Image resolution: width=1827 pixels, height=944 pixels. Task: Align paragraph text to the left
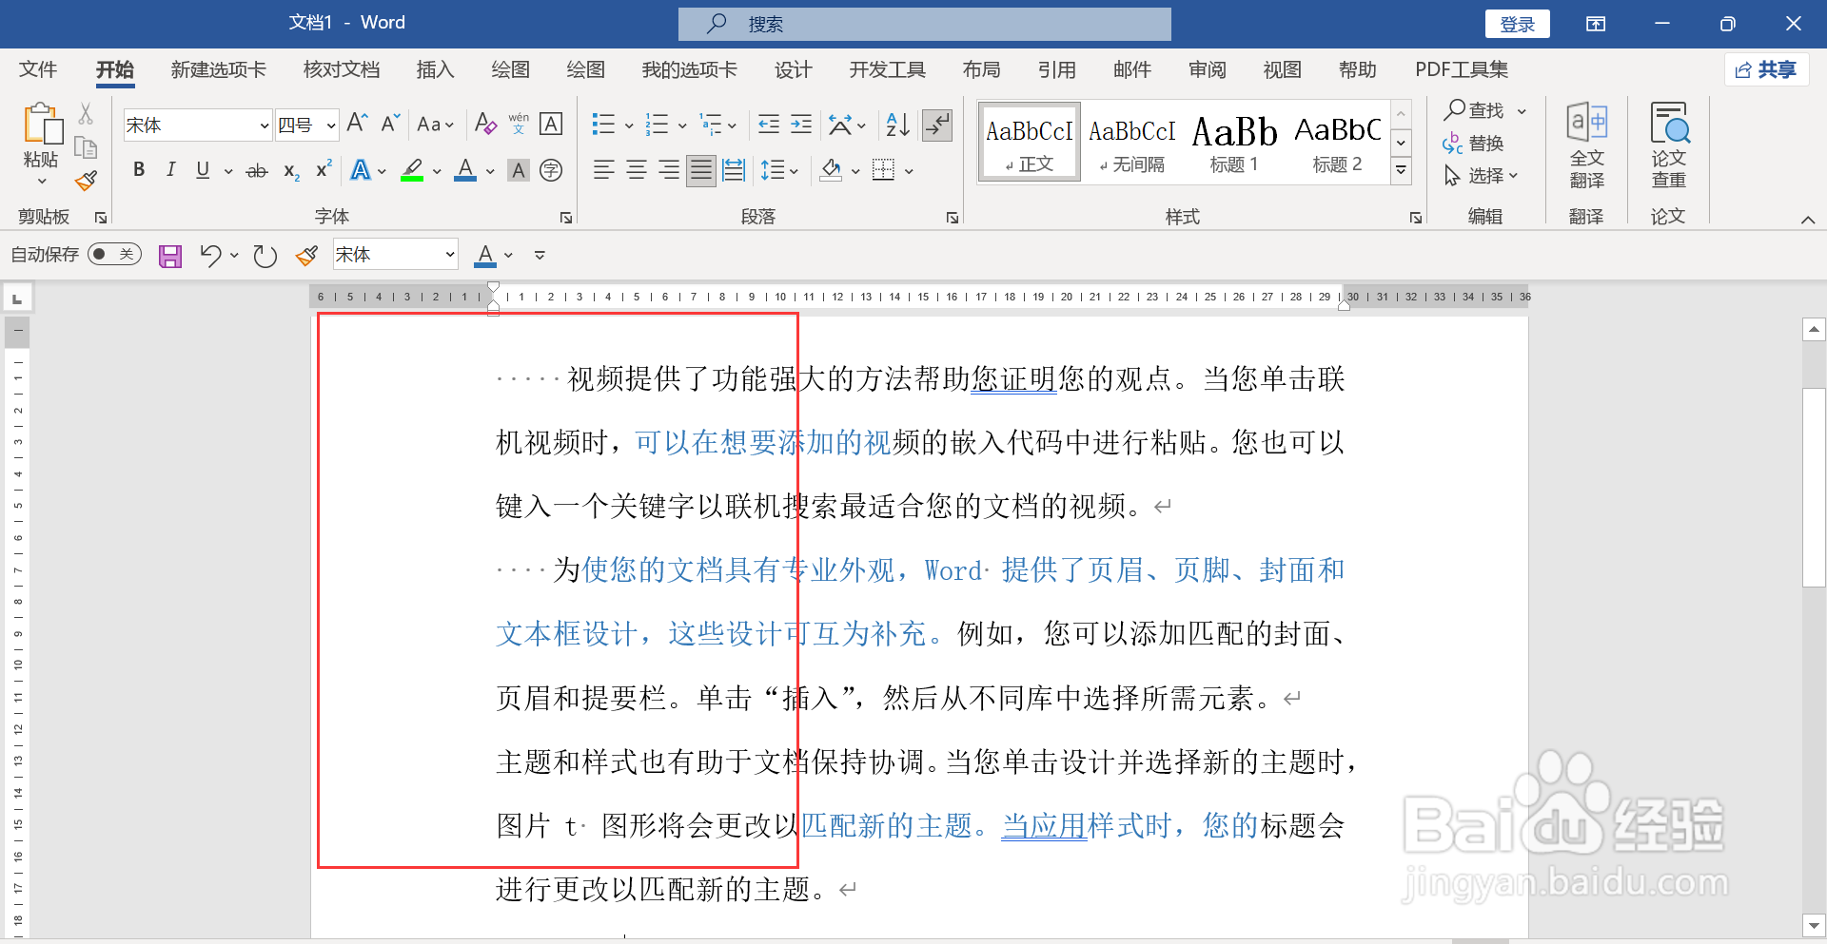point(603,170)
